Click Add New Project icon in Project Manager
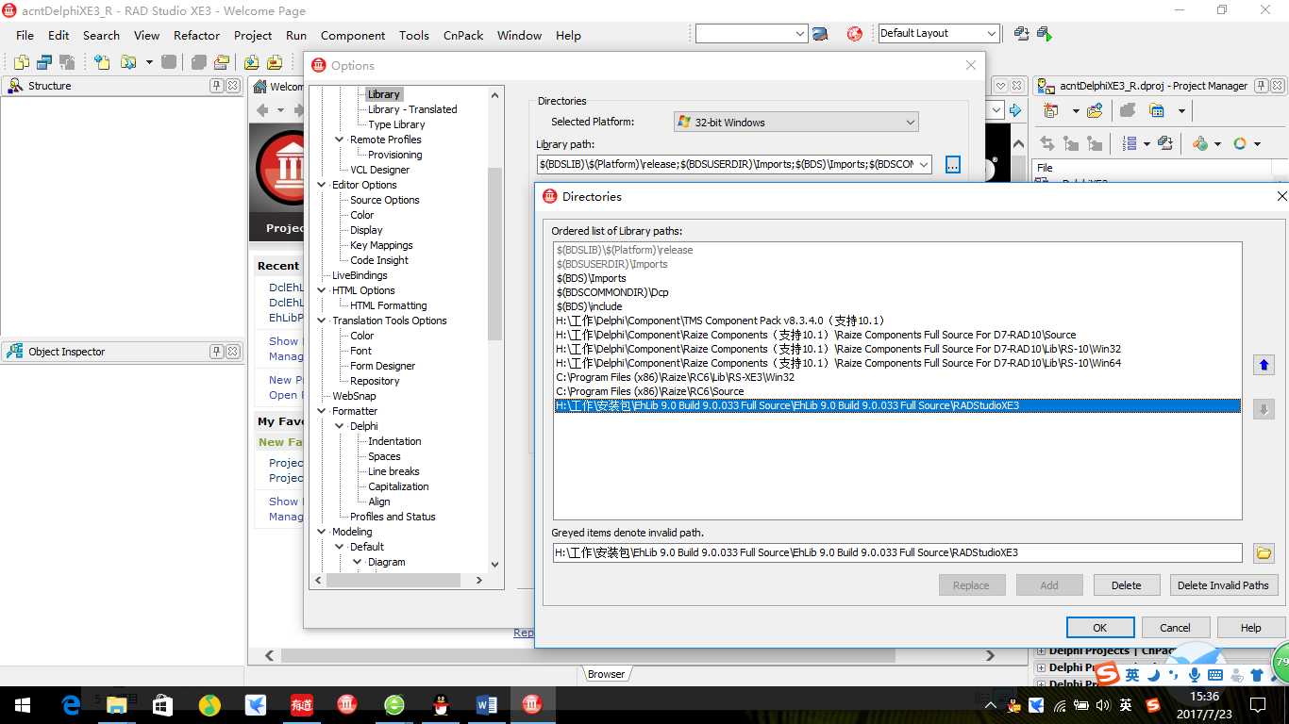The width and height of the screenshot is (1289, 724). coord(1050,111)
